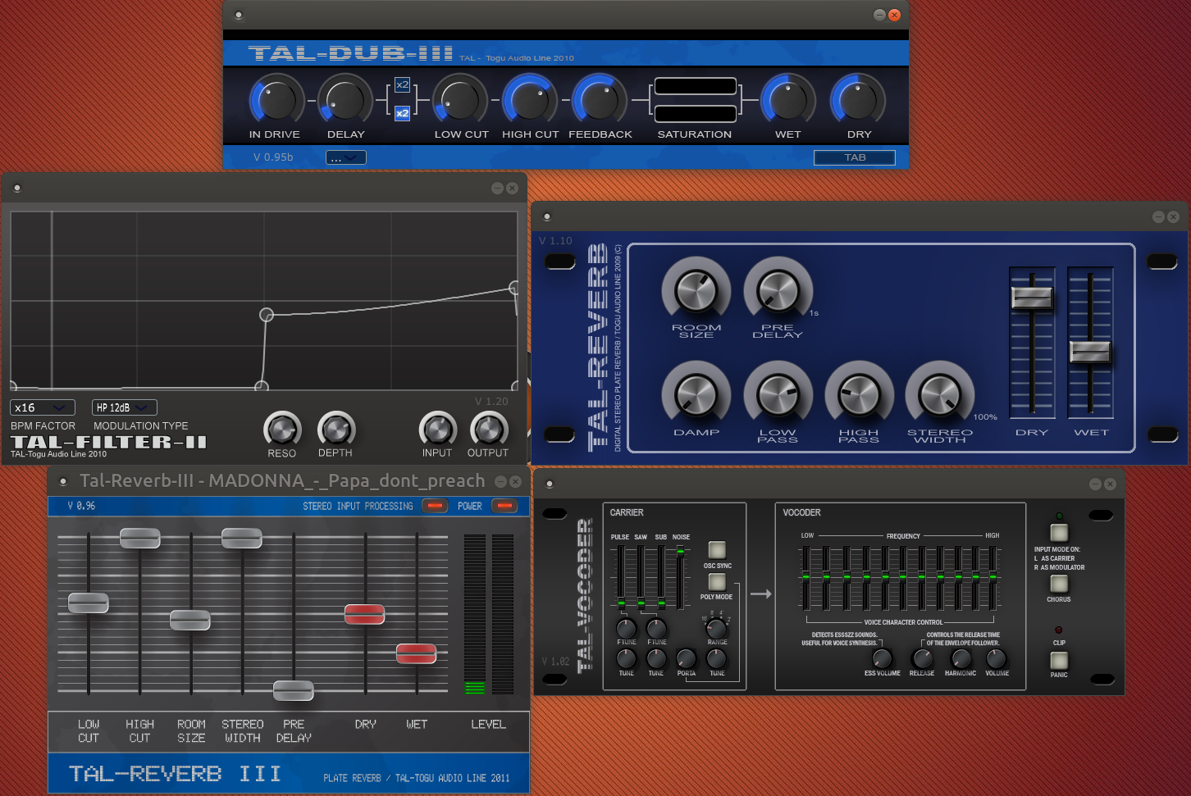
Task: Adjust the ROOM SIZE knob in TAL-Reverb
Action: tap(696, 291)
